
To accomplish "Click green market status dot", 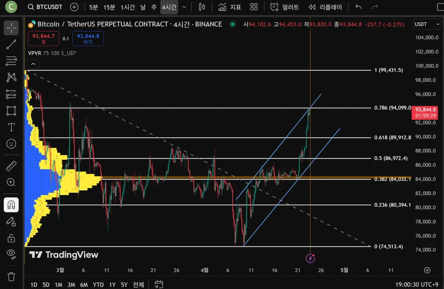I will pyautogui.click(x=232, y=24).
